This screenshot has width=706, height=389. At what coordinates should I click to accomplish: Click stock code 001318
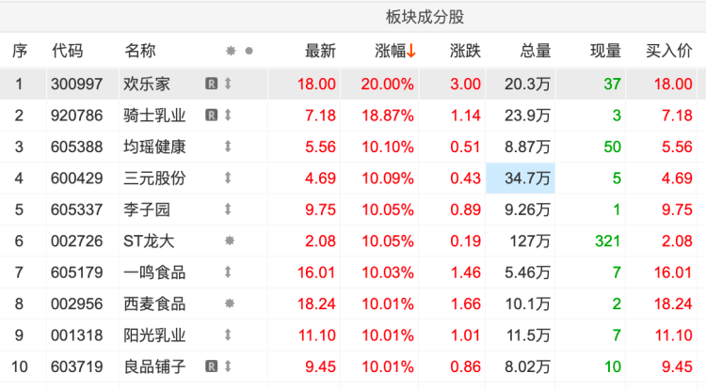tap(76, 335)
